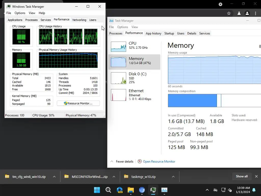Launch Edge preview from the taskbar

(x=120, y=190)
